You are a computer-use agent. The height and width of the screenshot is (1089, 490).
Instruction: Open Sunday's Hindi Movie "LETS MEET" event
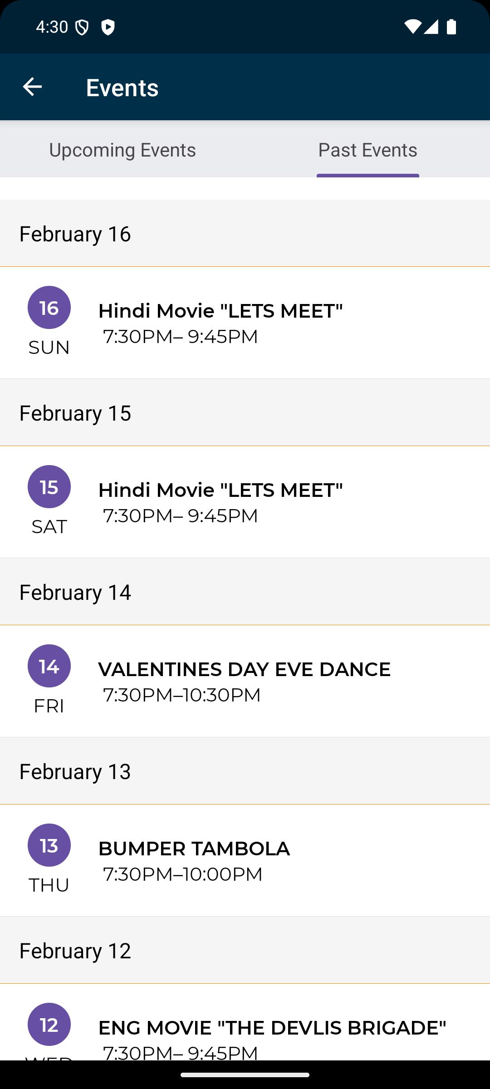(245, 323)
